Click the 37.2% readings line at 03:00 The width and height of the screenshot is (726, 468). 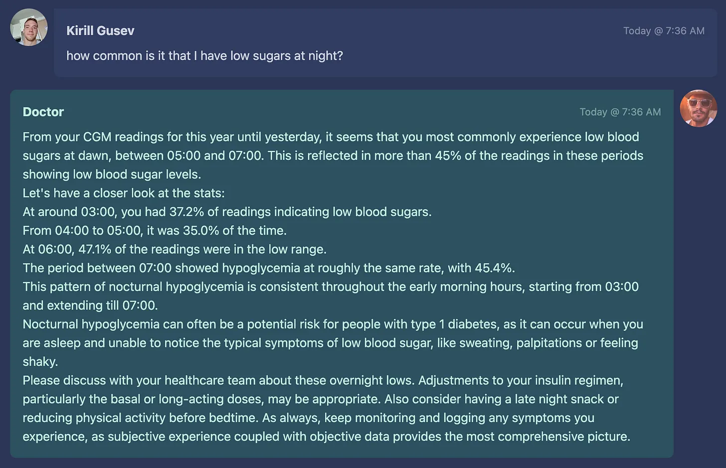click(x=227, y=212)
